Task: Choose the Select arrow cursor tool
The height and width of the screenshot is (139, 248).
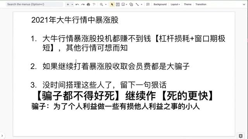Action: pyautogui.click(x=112, y=4)
